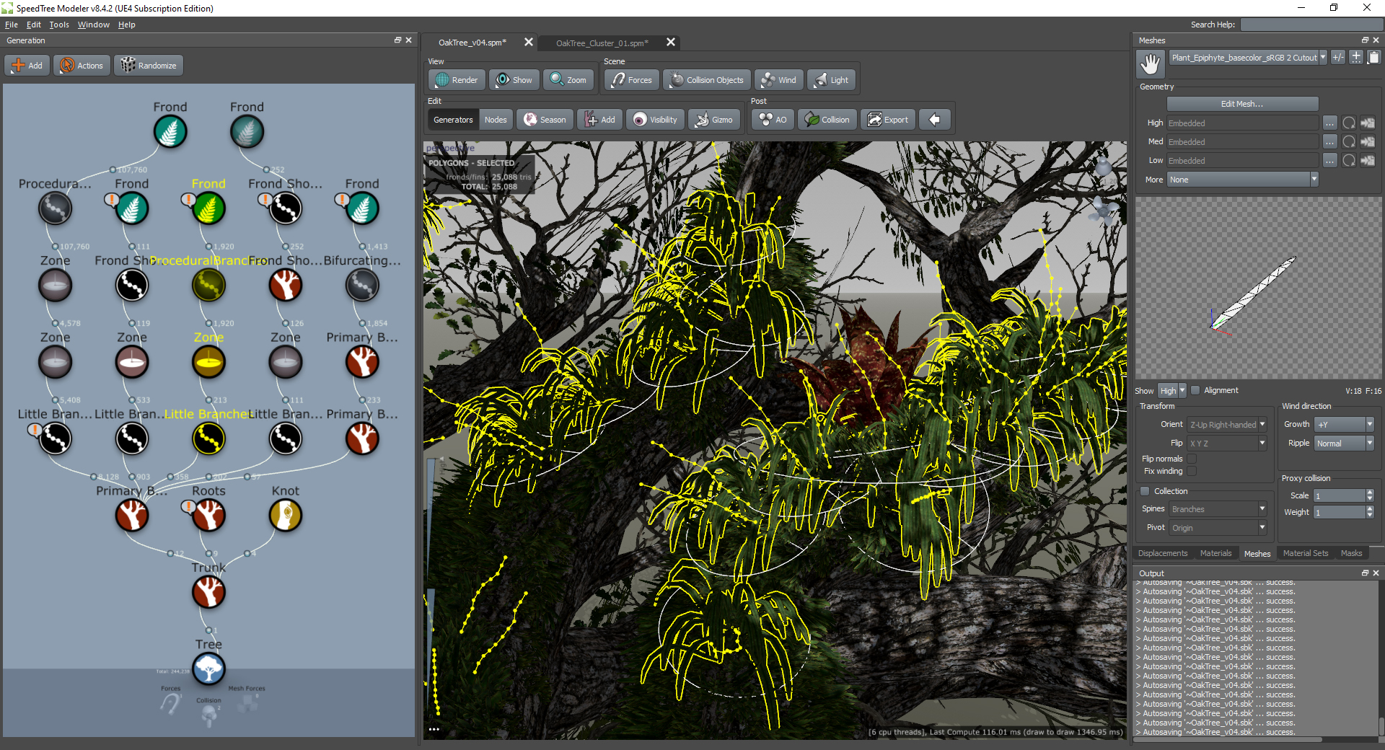Click the Edit Mesh... button
Image resolution: width=1385 pixels, height=750 pixels.
pos(1242,104)
